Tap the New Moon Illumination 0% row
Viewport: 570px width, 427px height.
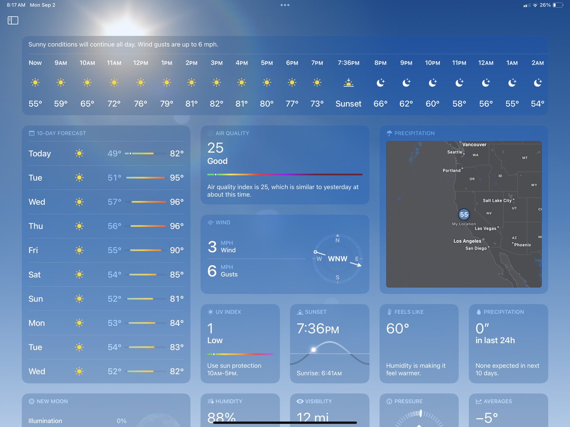click(77, 421)
